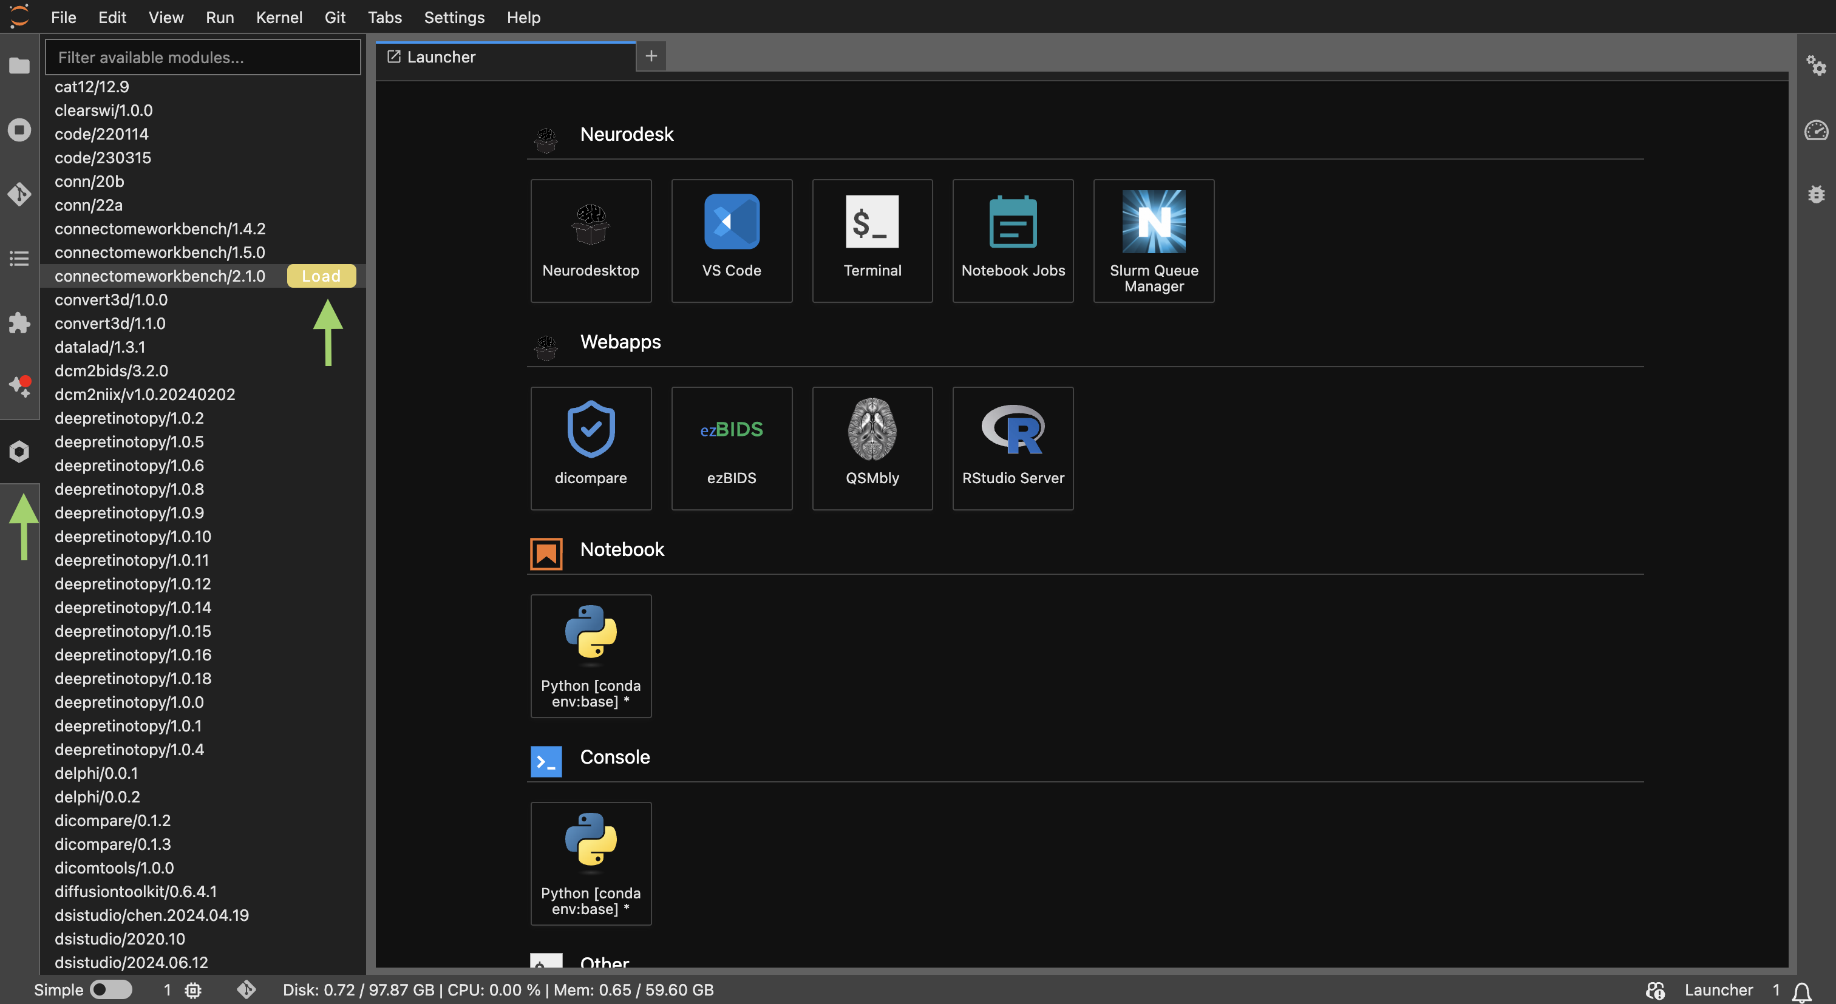This screenshot has height=1004, width=1836.
Task: Select dicompare/0.1.3 module
Action: tap(112, 844)
